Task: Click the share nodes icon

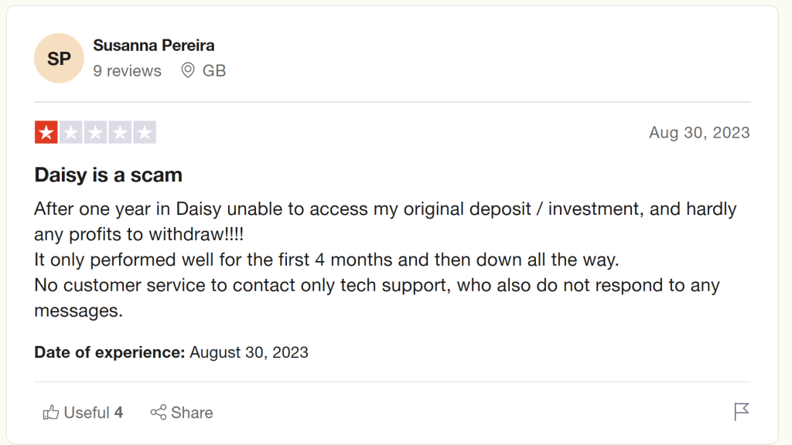Action: pos(158,413)
